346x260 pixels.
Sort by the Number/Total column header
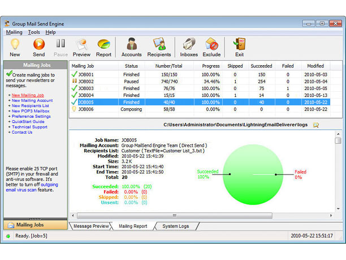pos(169,66)
